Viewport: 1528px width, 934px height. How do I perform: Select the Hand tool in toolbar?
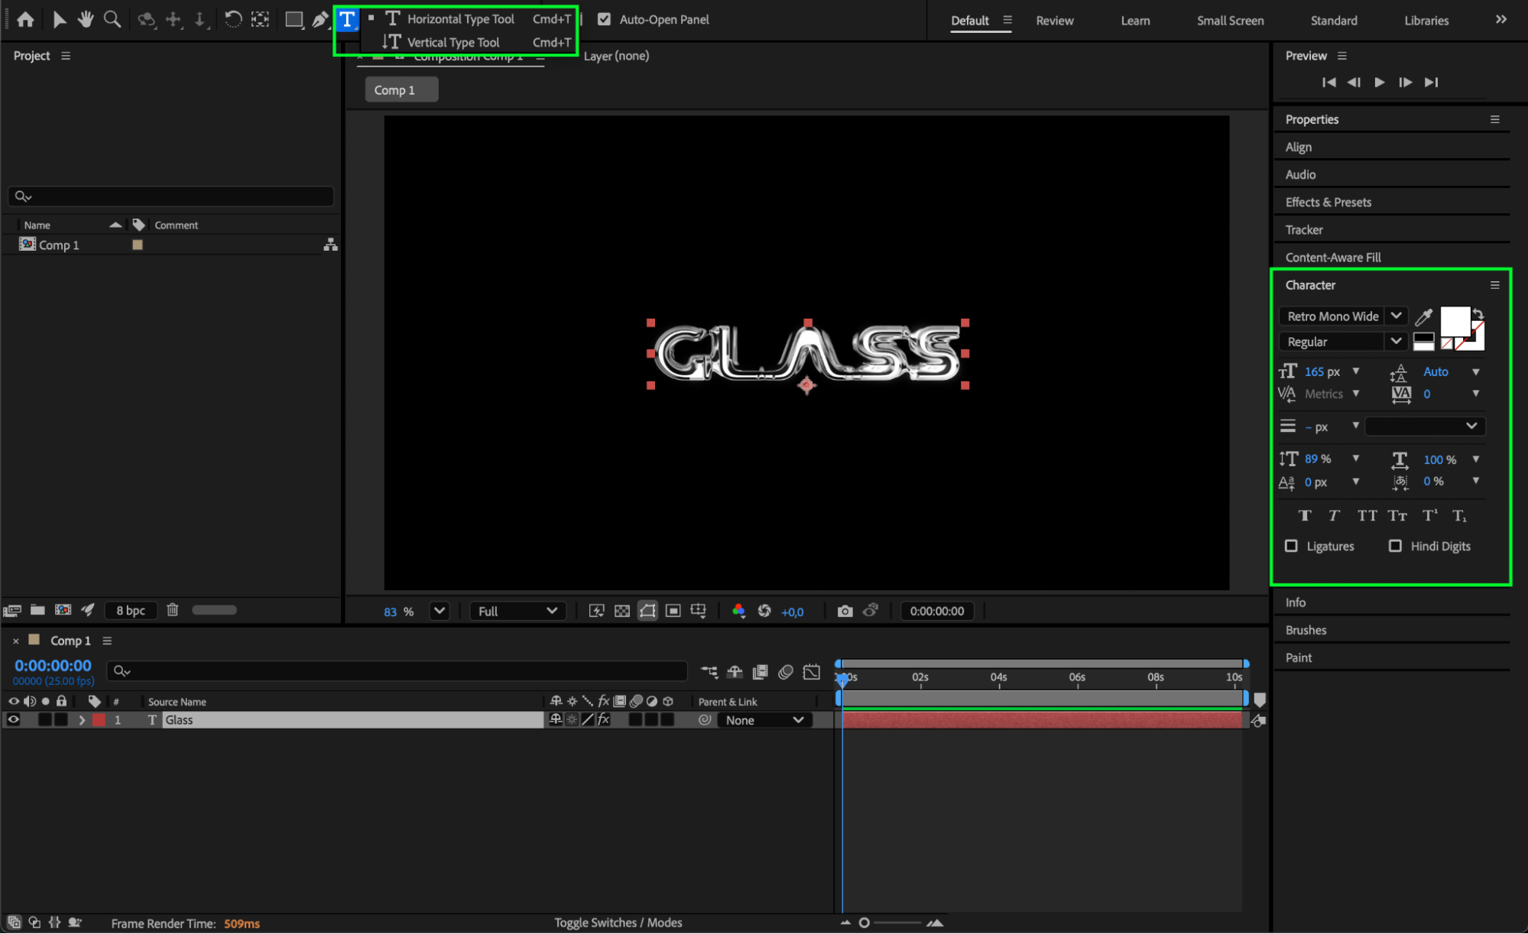(85, 19)
